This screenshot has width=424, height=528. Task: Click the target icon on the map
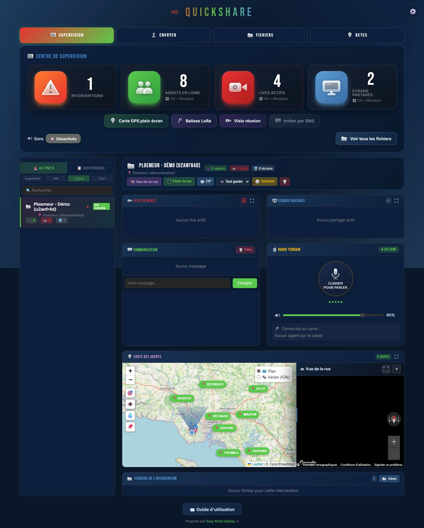(x=130, y=393)
